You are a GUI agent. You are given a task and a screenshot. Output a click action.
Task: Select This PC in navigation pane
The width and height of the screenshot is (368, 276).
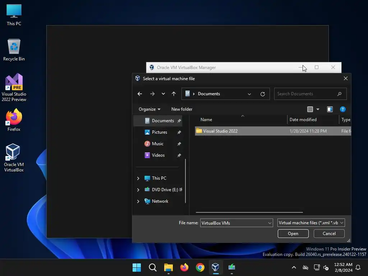click(x=159, y=178)
